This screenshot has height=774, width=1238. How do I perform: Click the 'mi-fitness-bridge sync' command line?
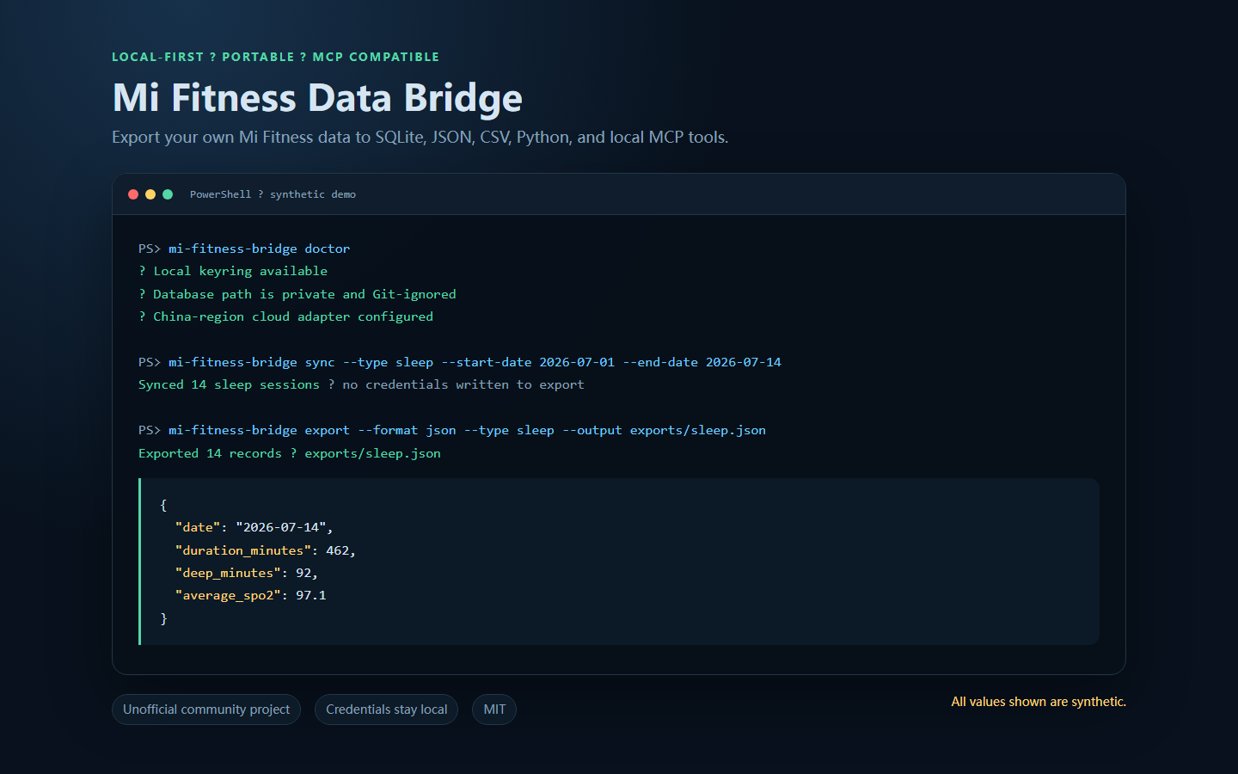pos(460,362)
